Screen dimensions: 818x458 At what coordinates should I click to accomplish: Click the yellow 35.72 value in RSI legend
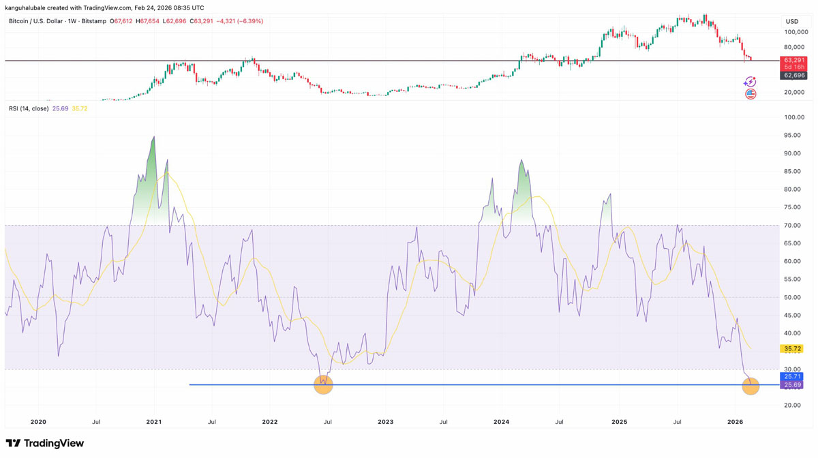pos(80,108)
